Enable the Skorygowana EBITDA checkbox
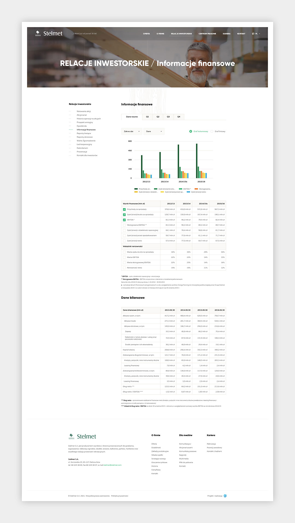The height and width of the screenshot is (523, 295). pyautogui.click(x=124, y=225)
